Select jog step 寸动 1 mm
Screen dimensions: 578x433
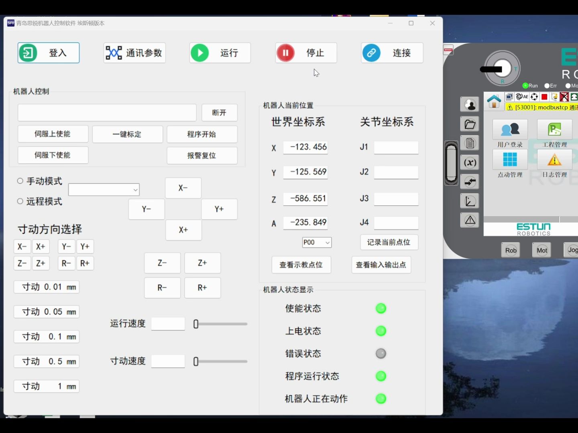47,386
